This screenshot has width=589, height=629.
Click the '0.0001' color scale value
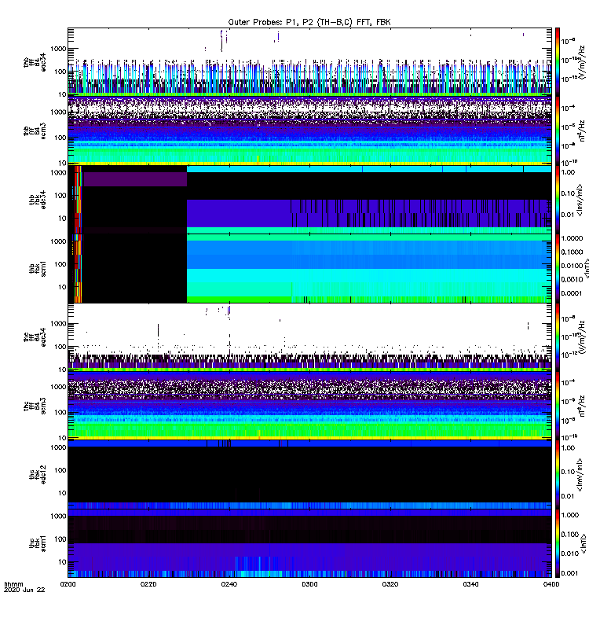coord(572,293)
